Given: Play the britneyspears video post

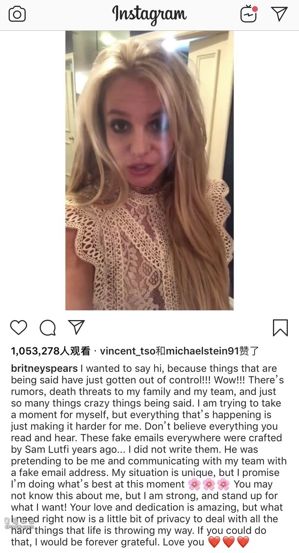Looking at the screenshot, I should (x=149, y=170).
